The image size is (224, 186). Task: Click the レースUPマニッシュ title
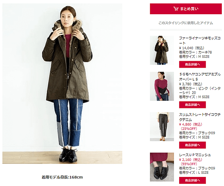tap(195, 155)
